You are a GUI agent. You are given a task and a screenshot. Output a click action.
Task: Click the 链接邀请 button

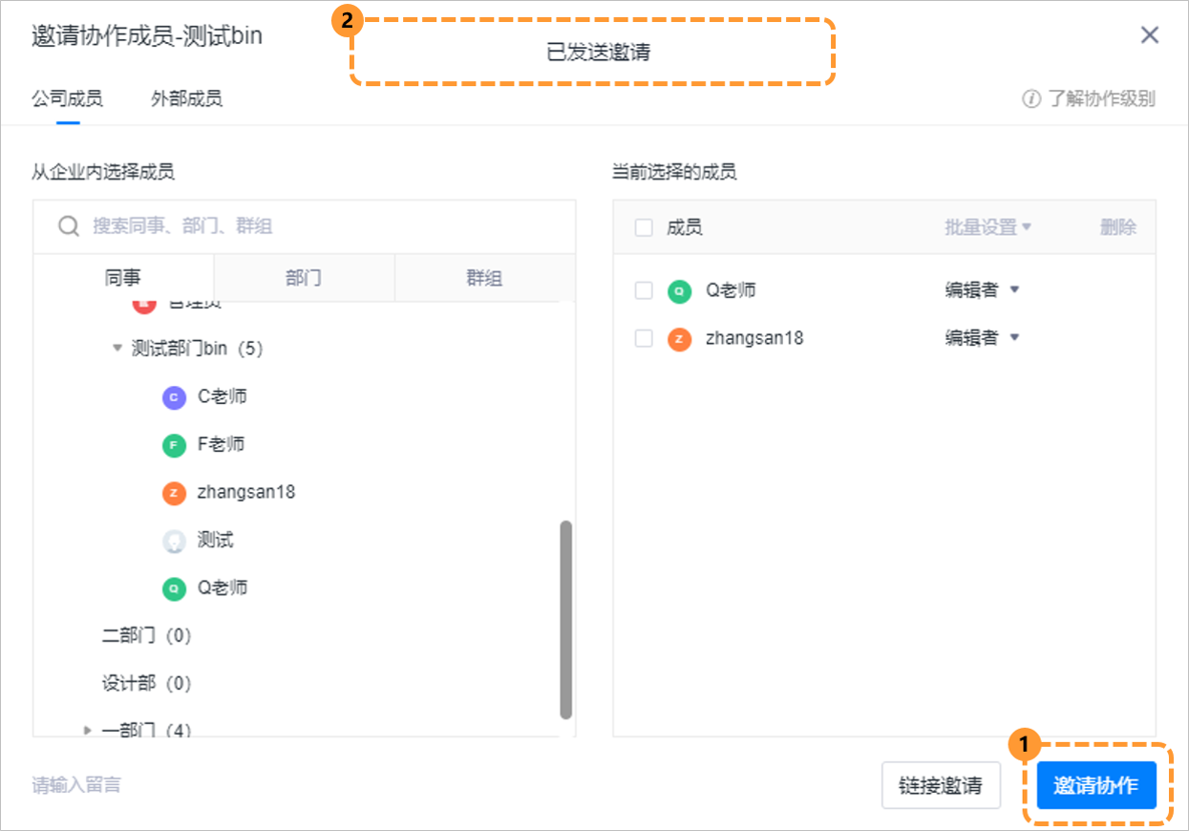tap(941, 785)
